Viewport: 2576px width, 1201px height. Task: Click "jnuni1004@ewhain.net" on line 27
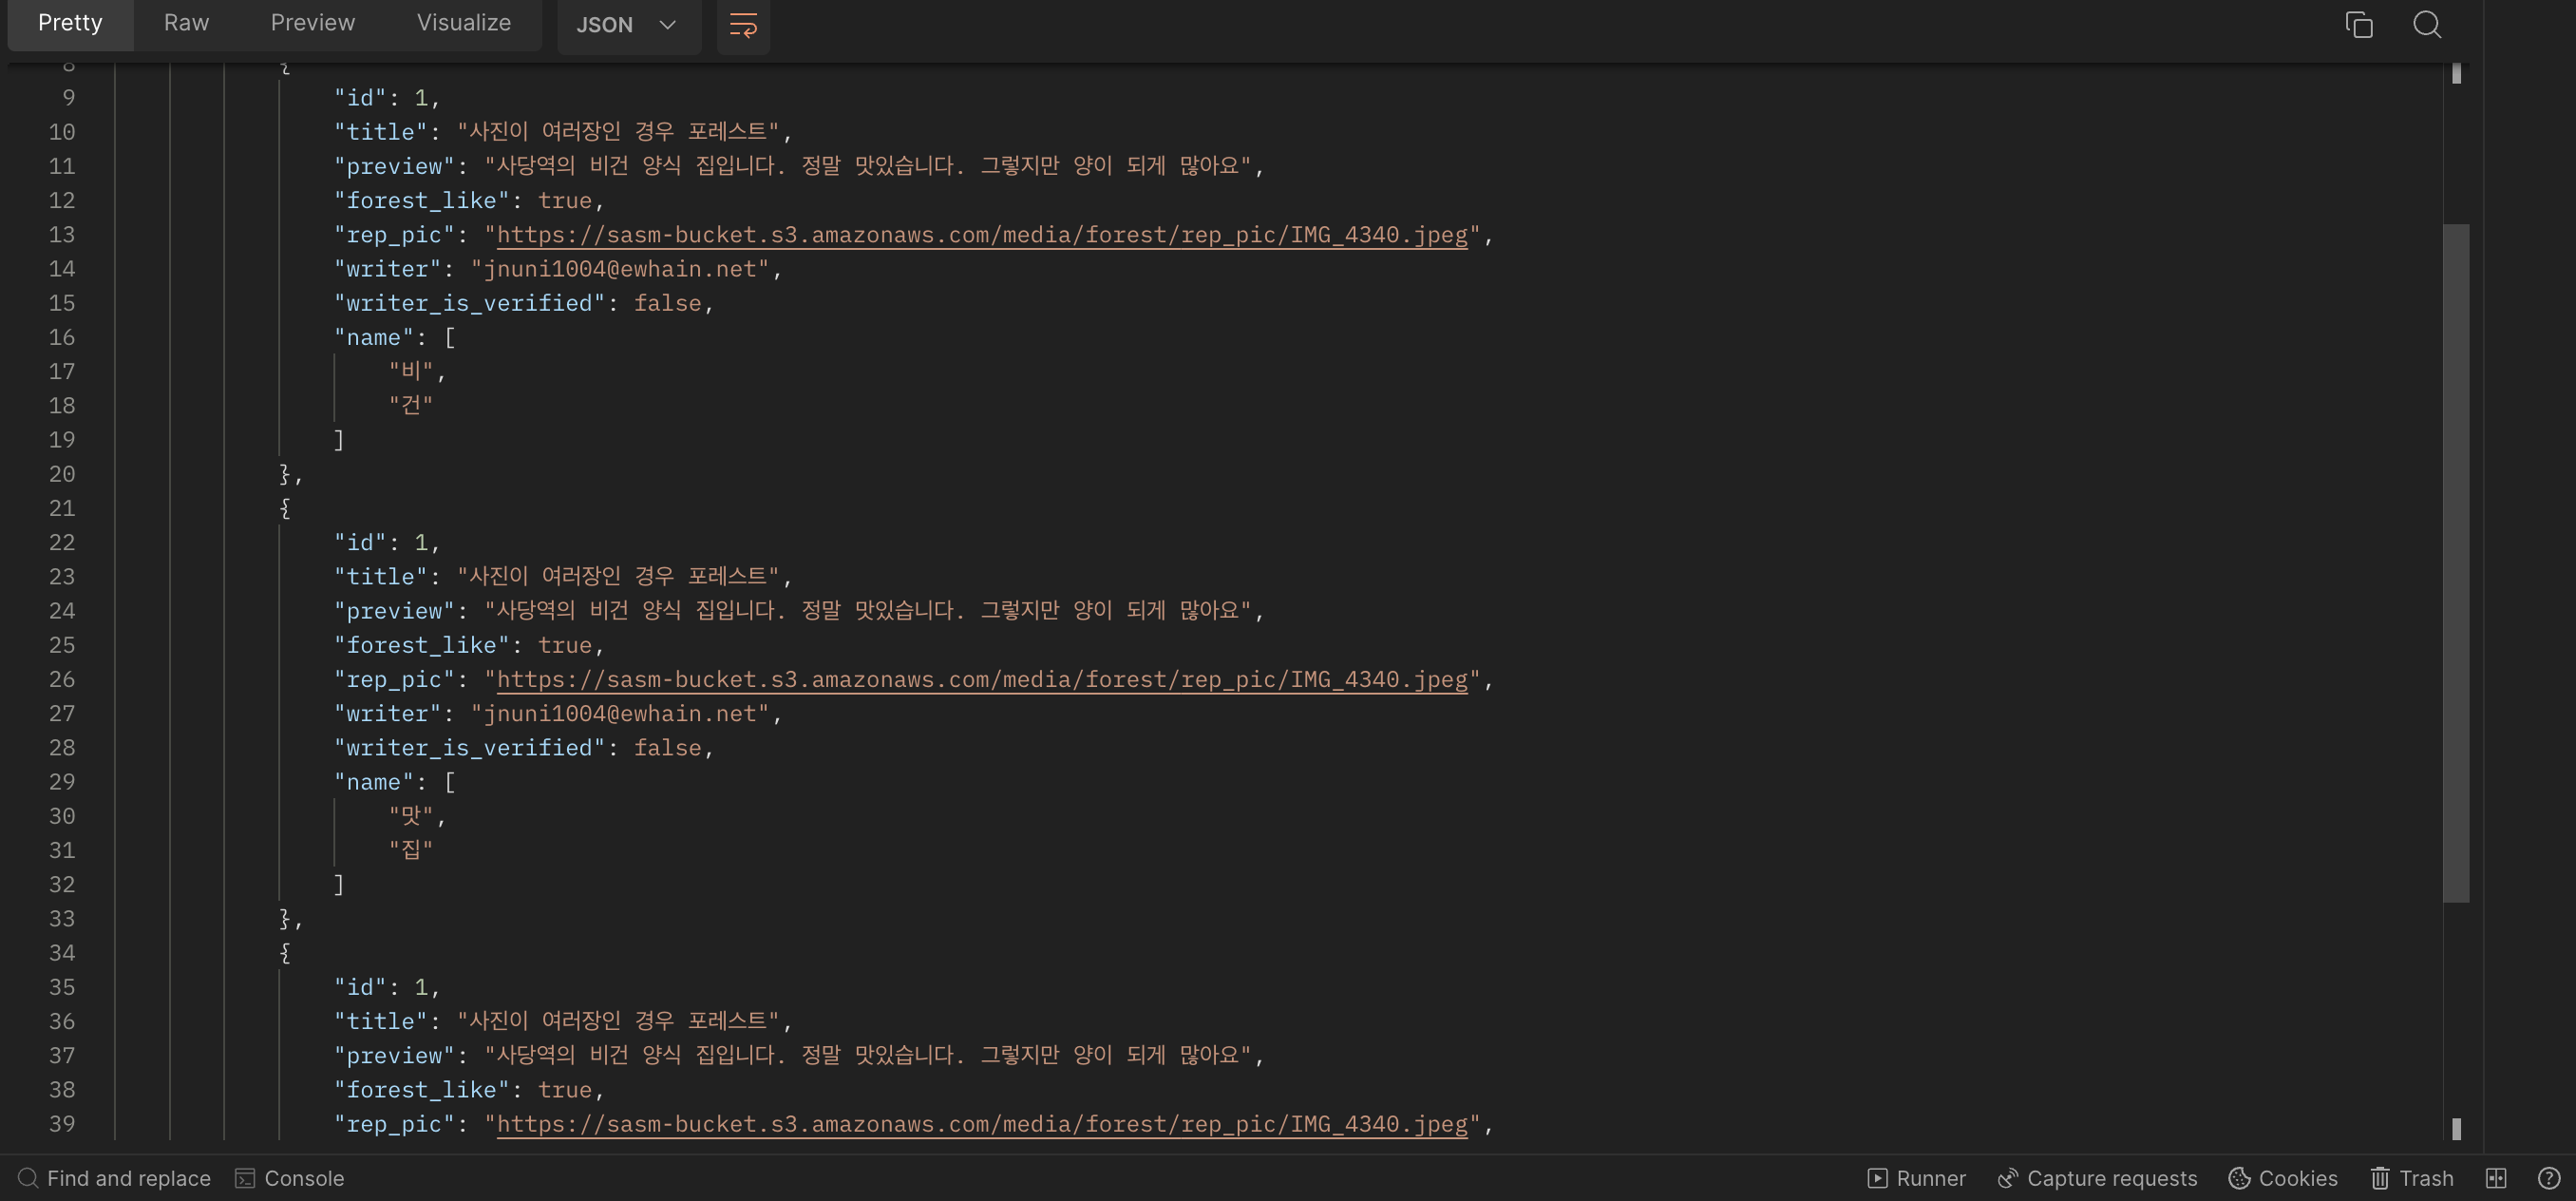[x=620, y=714]
